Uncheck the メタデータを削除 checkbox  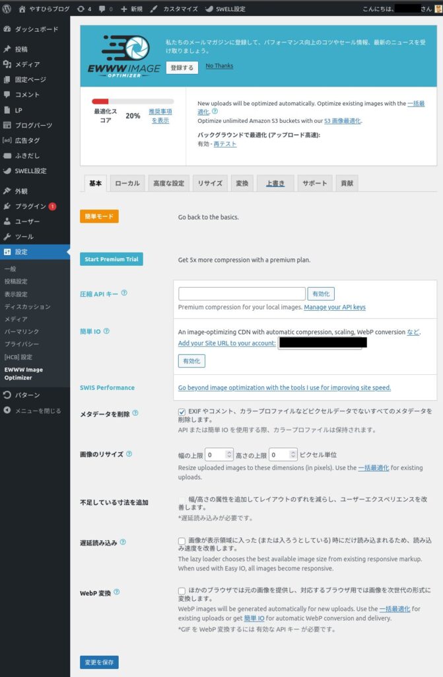tap(182, 411)
